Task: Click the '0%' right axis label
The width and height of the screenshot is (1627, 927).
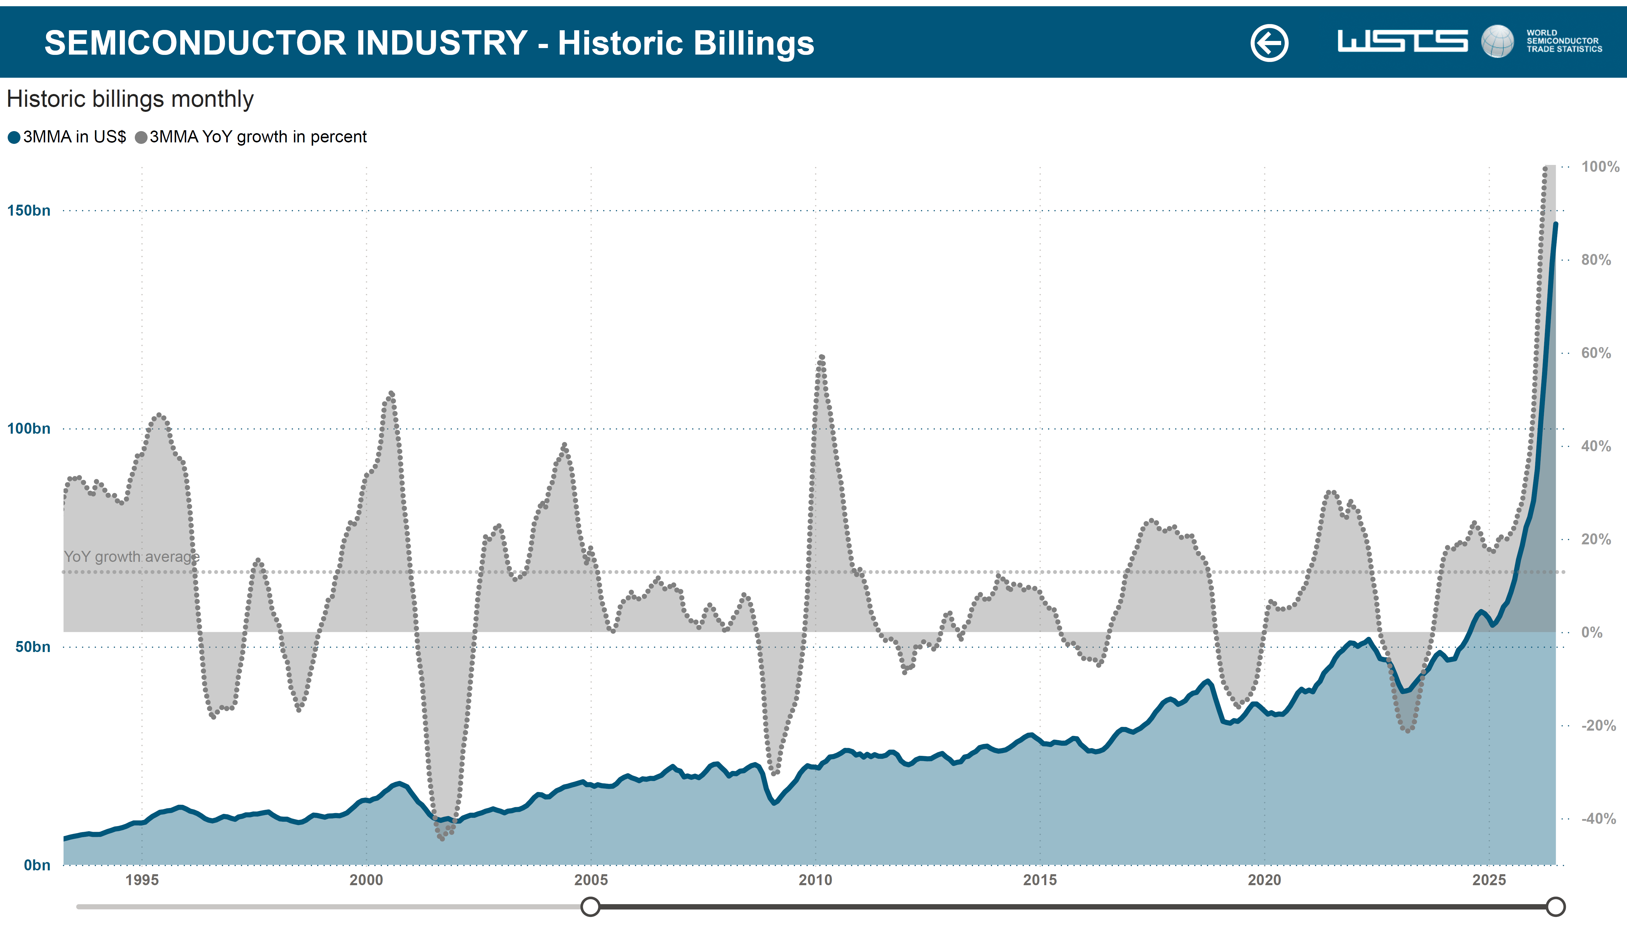Action: [x=1592, y=632]
